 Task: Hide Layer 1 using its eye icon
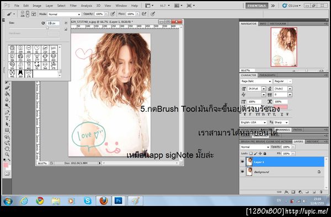pos(242,162)
